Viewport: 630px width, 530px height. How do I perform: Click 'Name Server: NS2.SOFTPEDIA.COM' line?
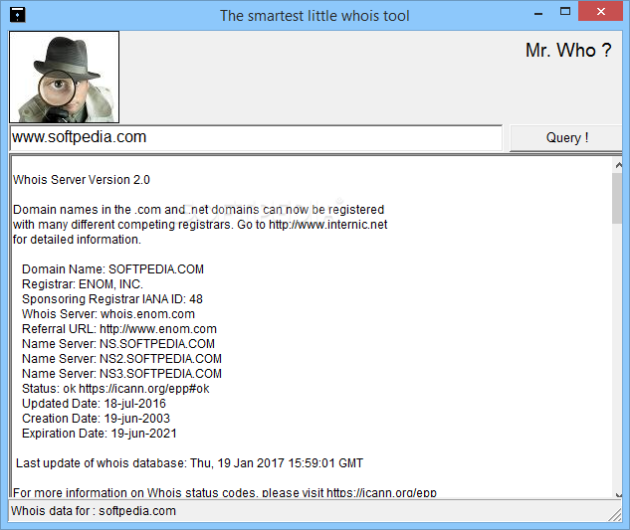121,359
